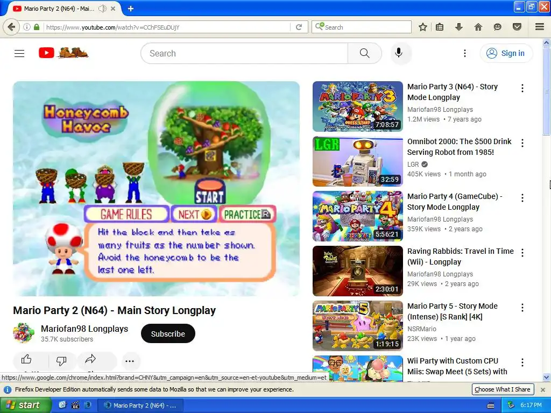Screen dimensions: 551x413
Task: Open options for Mario Party 4 video
Action: 522,198
